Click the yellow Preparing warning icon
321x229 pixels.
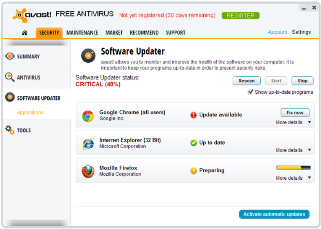[193, 171]
